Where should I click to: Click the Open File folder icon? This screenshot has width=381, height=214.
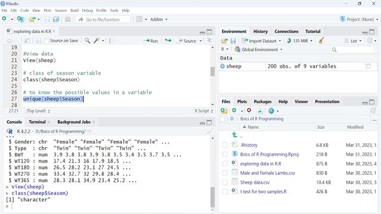point(32,19)
